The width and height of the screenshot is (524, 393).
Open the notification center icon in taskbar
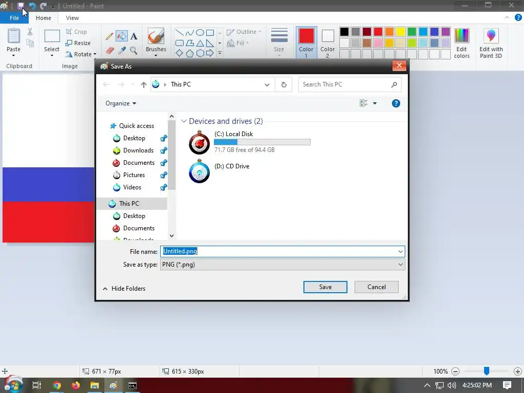point(507,385)
